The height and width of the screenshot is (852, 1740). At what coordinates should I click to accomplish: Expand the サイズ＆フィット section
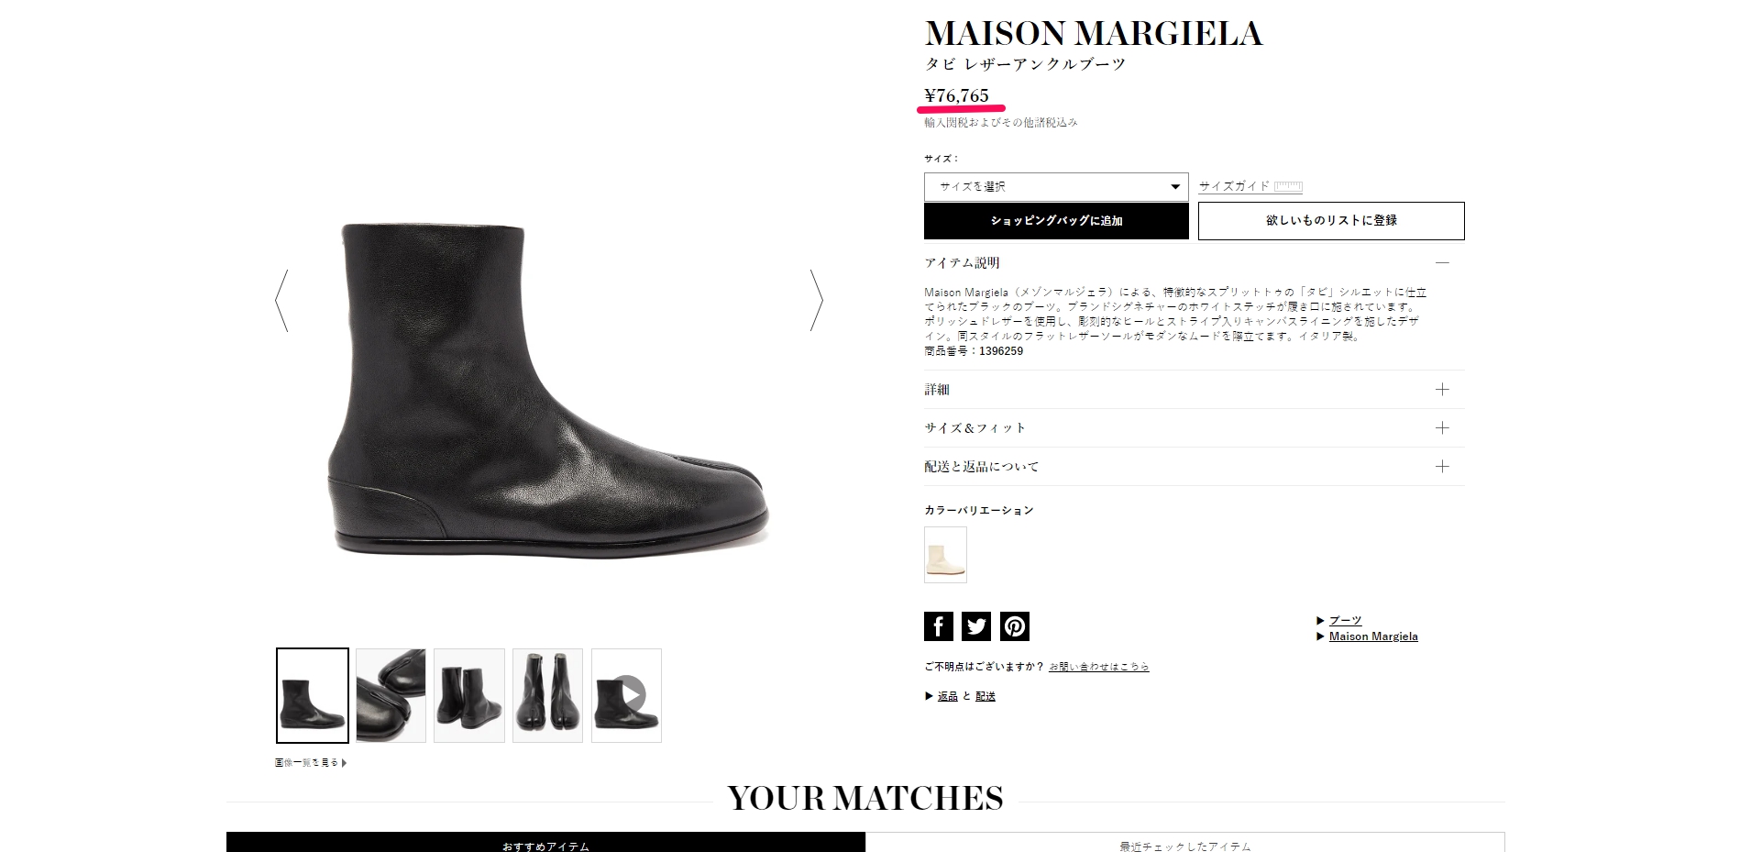click(x=1195, y=428)
